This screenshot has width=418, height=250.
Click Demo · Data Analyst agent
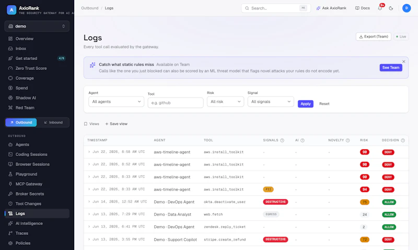[x=172, y=215]
